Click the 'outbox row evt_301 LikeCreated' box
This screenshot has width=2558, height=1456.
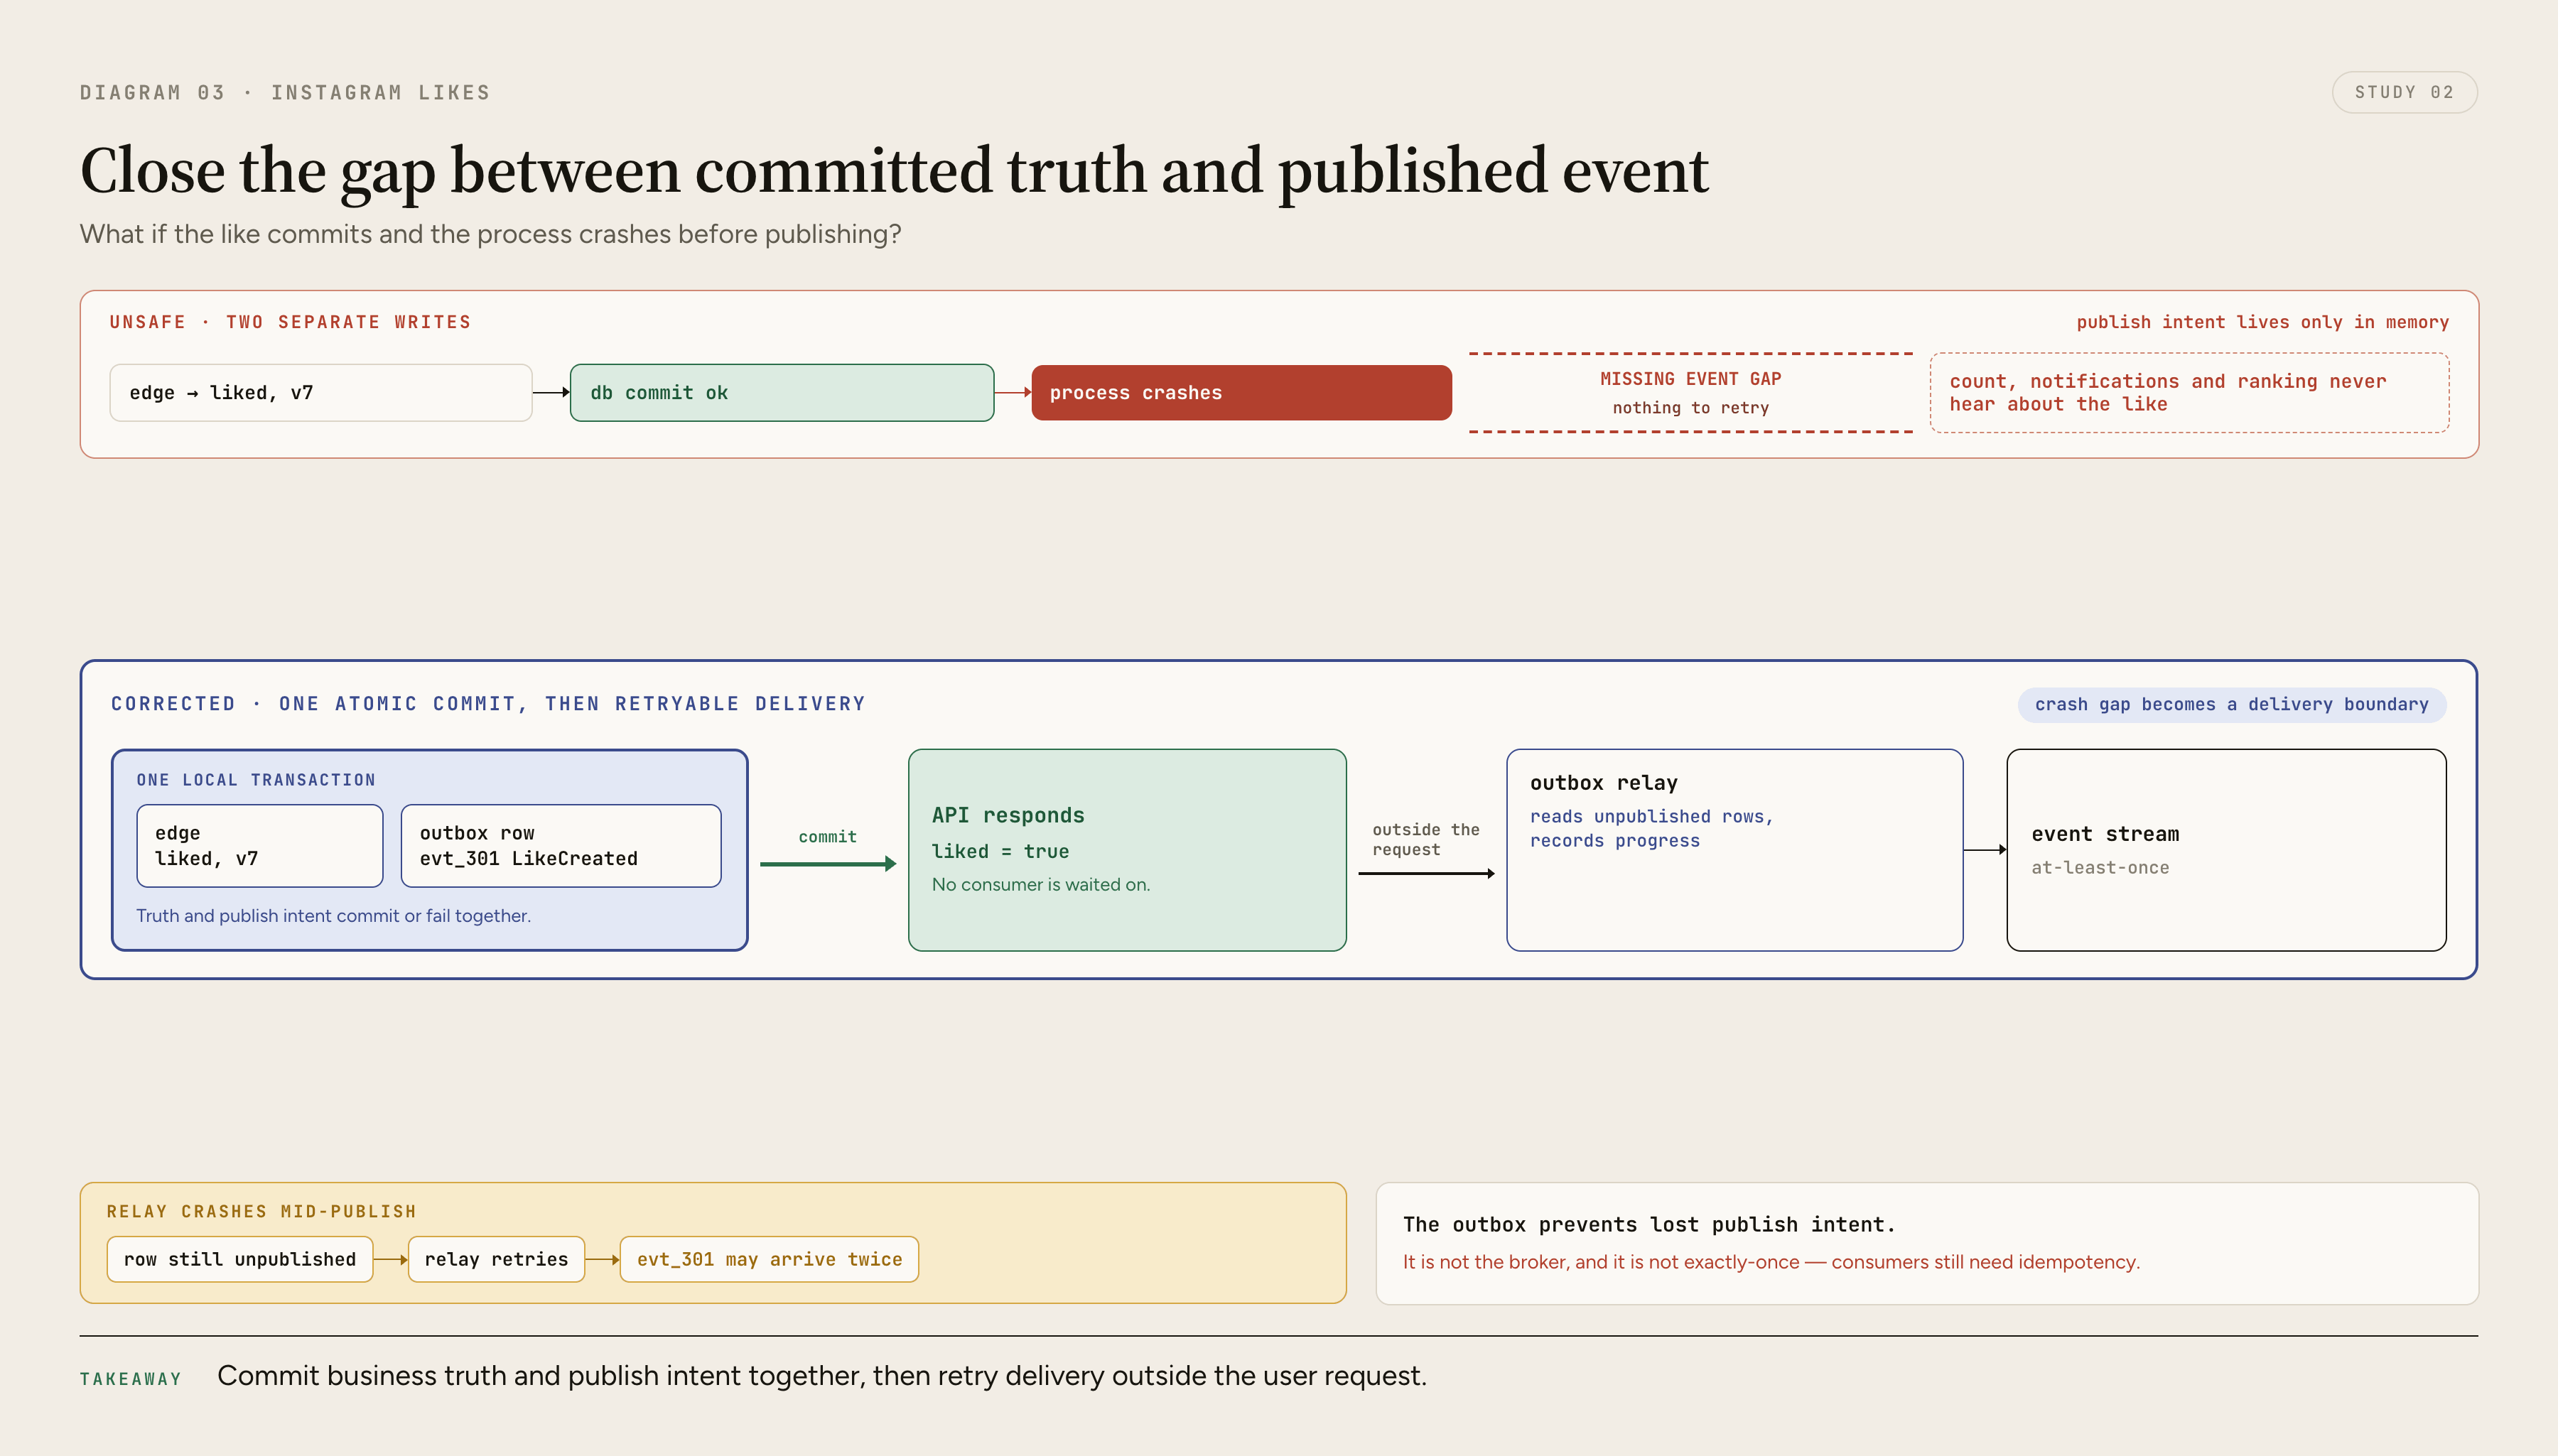coord(561,846)
